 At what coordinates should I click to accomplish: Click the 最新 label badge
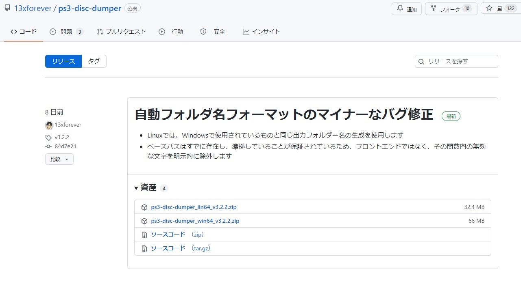click(x=451, y=116)
